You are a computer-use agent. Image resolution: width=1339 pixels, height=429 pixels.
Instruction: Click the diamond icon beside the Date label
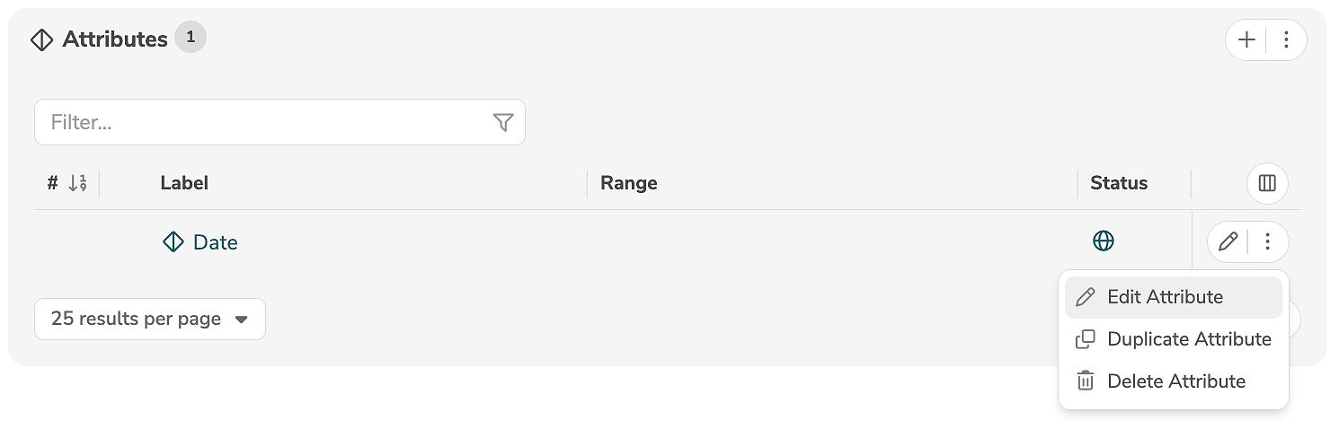pyautogui.click(x=173, y=242)
